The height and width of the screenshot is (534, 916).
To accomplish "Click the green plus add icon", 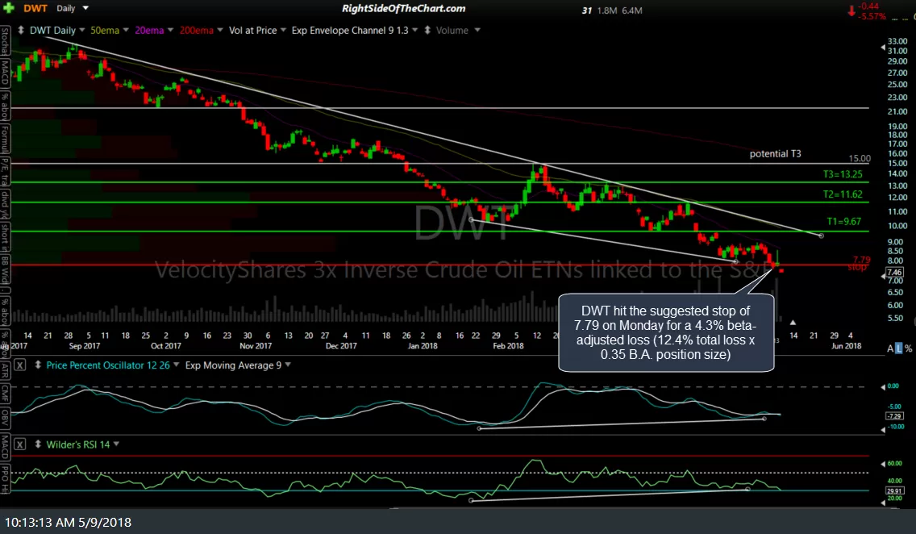I will 8,8.
